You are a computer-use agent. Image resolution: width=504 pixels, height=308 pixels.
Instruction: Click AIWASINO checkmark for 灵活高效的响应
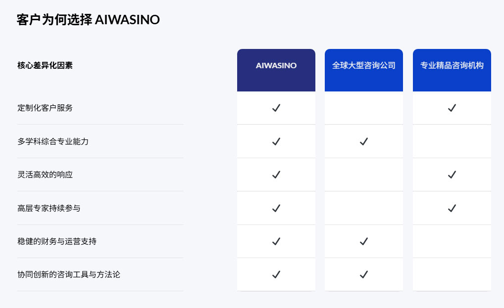click(x=276, y=175)
